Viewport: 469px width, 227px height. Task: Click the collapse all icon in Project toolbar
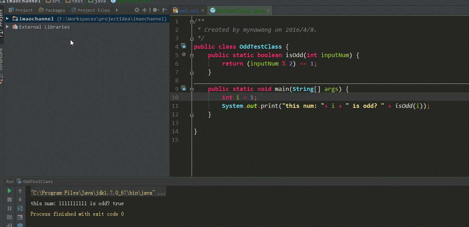click(144, 10)
